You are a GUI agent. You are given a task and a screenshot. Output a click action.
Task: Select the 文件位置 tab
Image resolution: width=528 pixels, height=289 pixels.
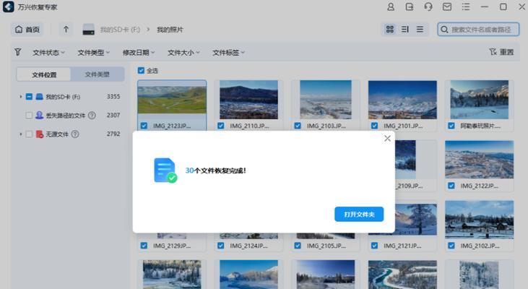[44, 74]
